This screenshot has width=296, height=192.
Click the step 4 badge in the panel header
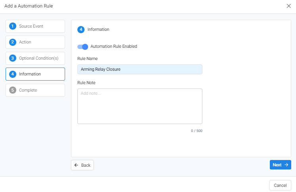pyautogui.click(x=81, y=29)
